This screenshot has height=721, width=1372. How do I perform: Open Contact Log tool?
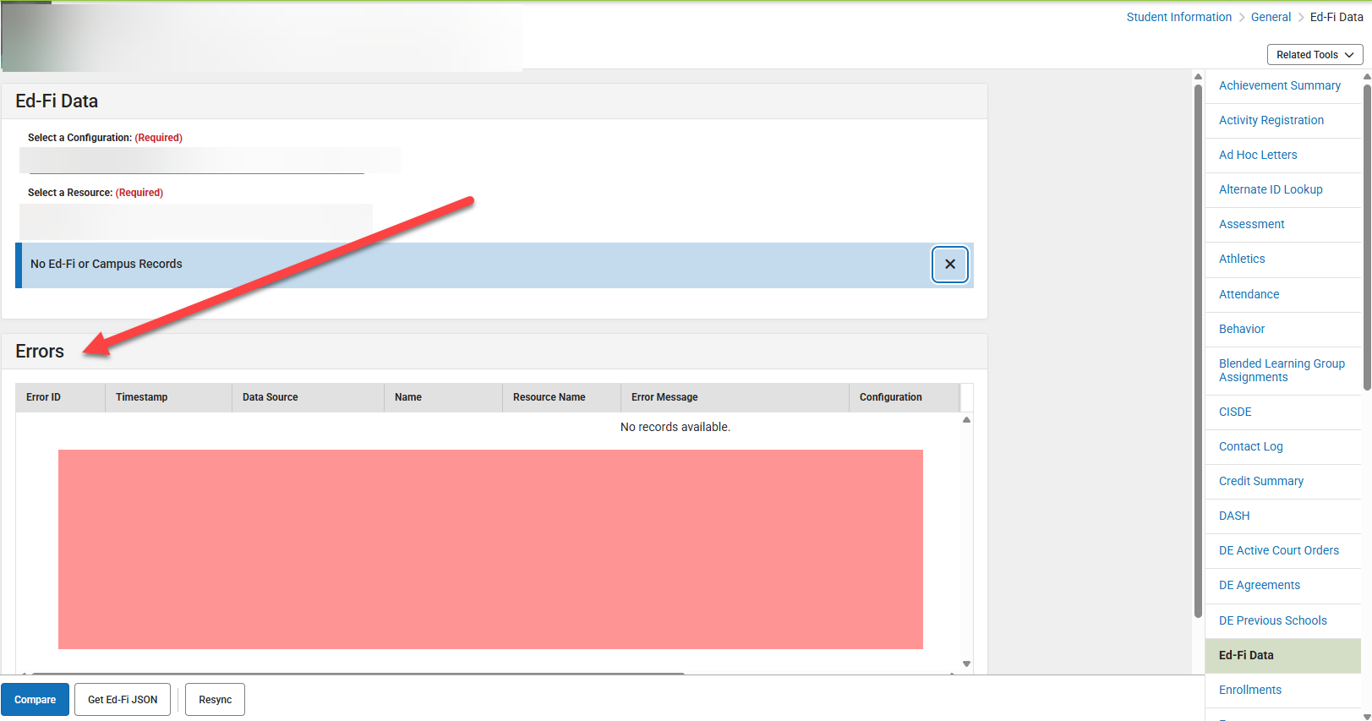point(1250,446)
